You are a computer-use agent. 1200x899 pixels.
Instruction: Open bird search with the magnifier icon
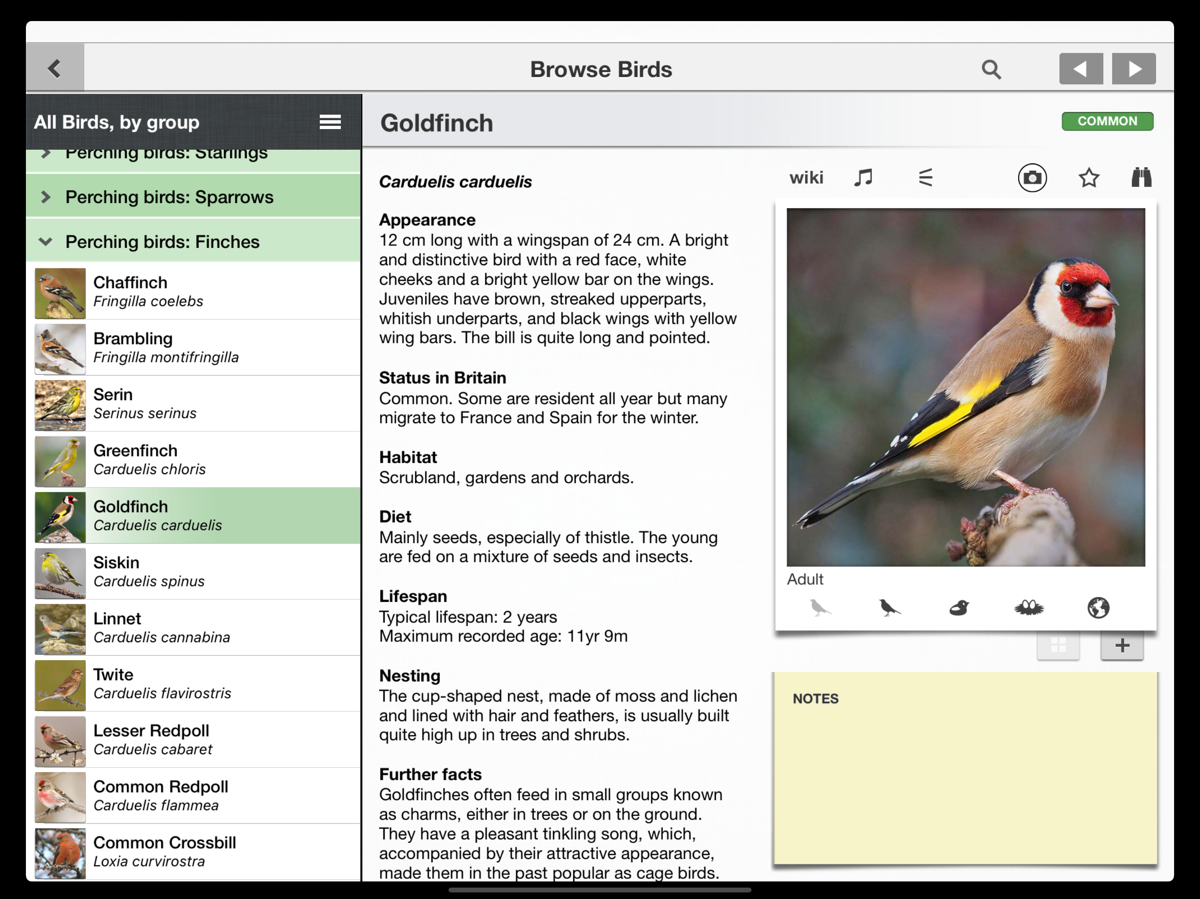tap(991, 69)
